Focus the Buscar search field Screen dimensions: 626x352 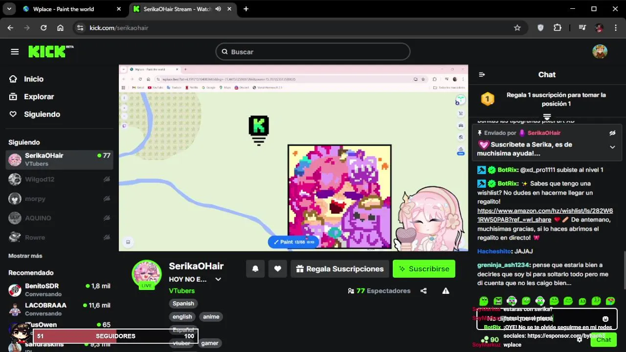coord(313,52)
